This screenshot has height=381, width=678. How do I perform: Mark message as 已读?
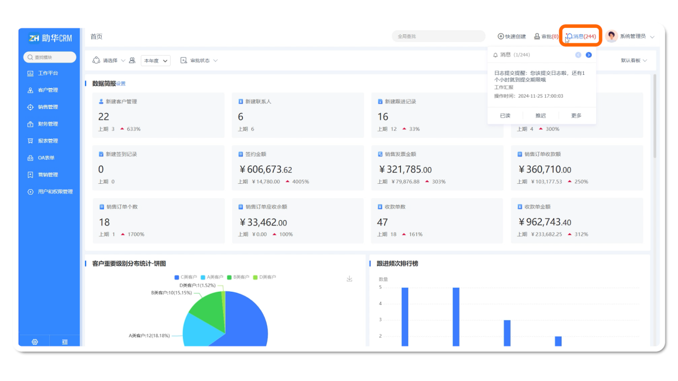505,116
